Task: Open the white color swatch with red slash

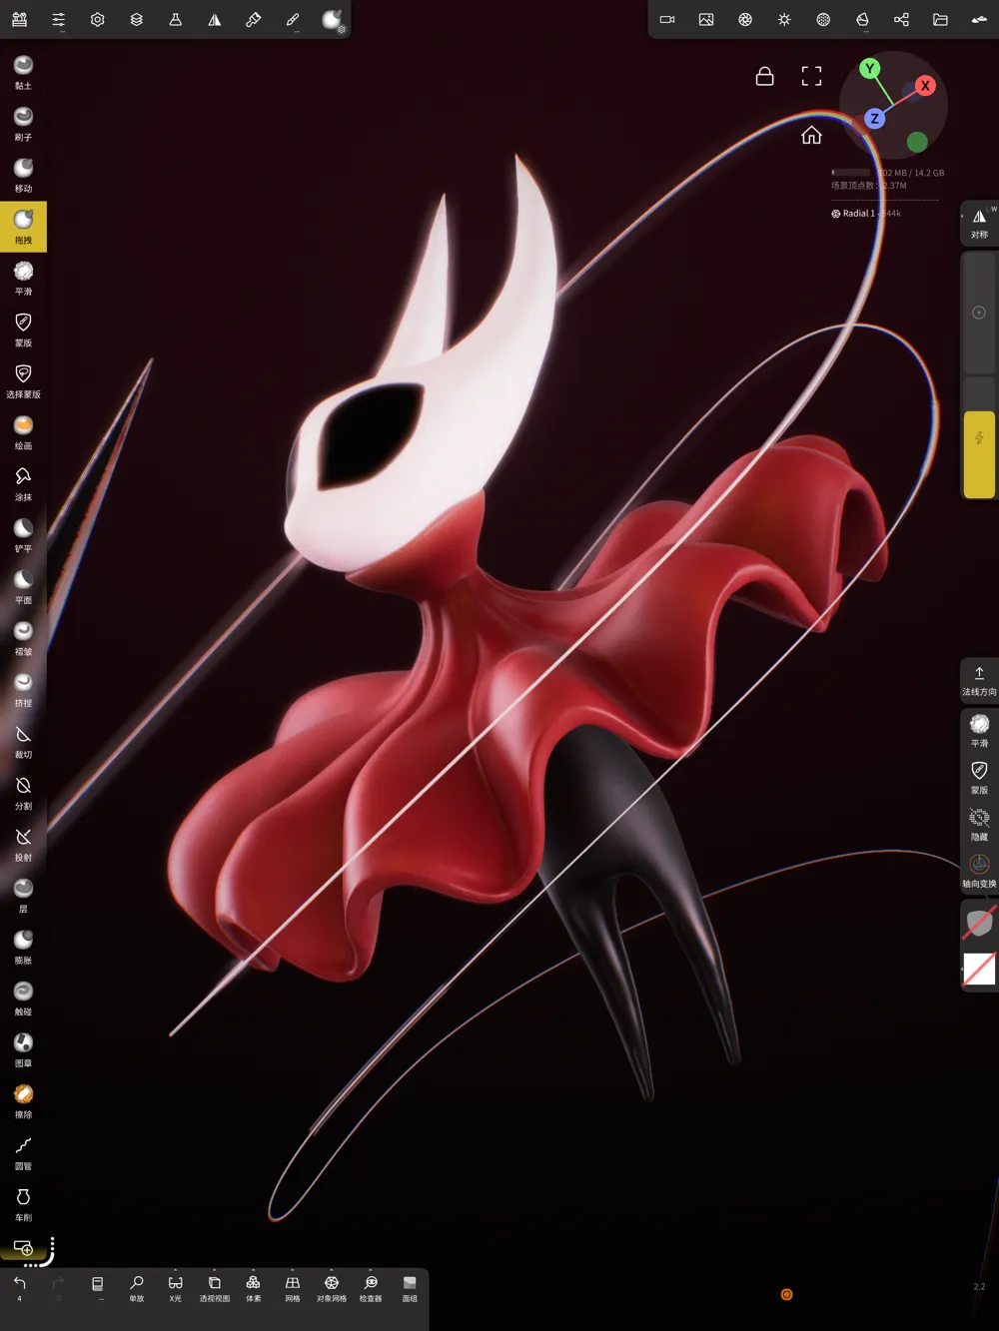Action: (979, 969)
